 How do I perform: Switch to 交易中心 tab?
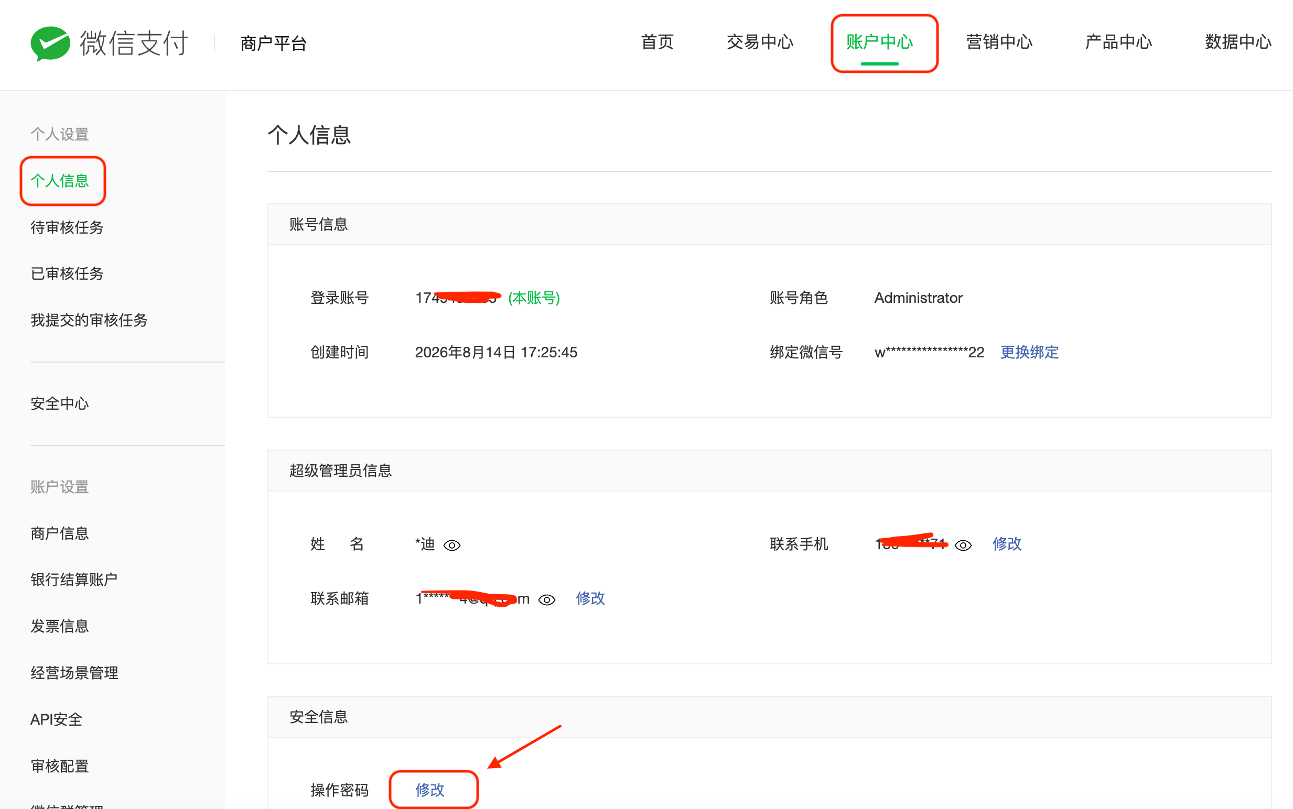click(x=760, y=42)
